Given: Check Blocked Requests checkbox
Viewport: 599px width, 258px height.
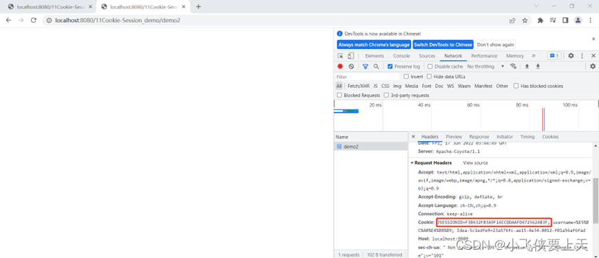Looking at the screenshot, I should click(339, 95).
